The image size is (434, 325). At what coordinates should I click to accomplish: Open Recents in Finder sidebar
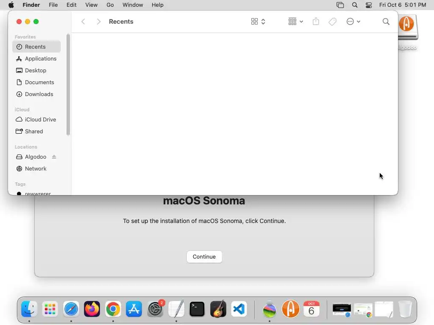coord(36,47)
